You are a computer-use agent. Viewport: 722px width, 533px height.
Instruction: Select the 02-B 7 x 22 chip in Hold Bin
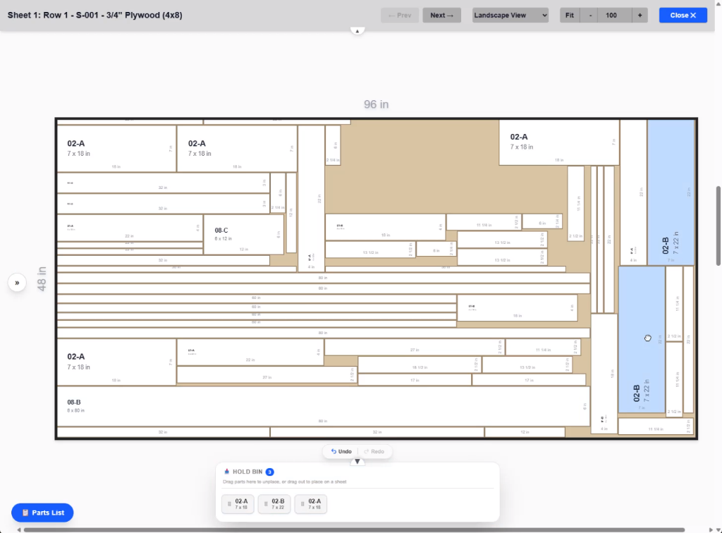(x=274, y=504)
